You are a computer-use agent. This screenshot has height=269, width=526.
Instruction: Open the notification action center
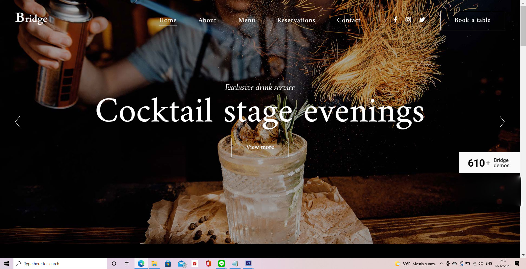pos(517,264)
